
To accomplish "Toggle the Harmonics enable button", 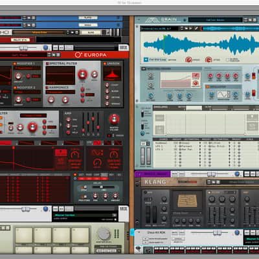I will click(47, 87).
